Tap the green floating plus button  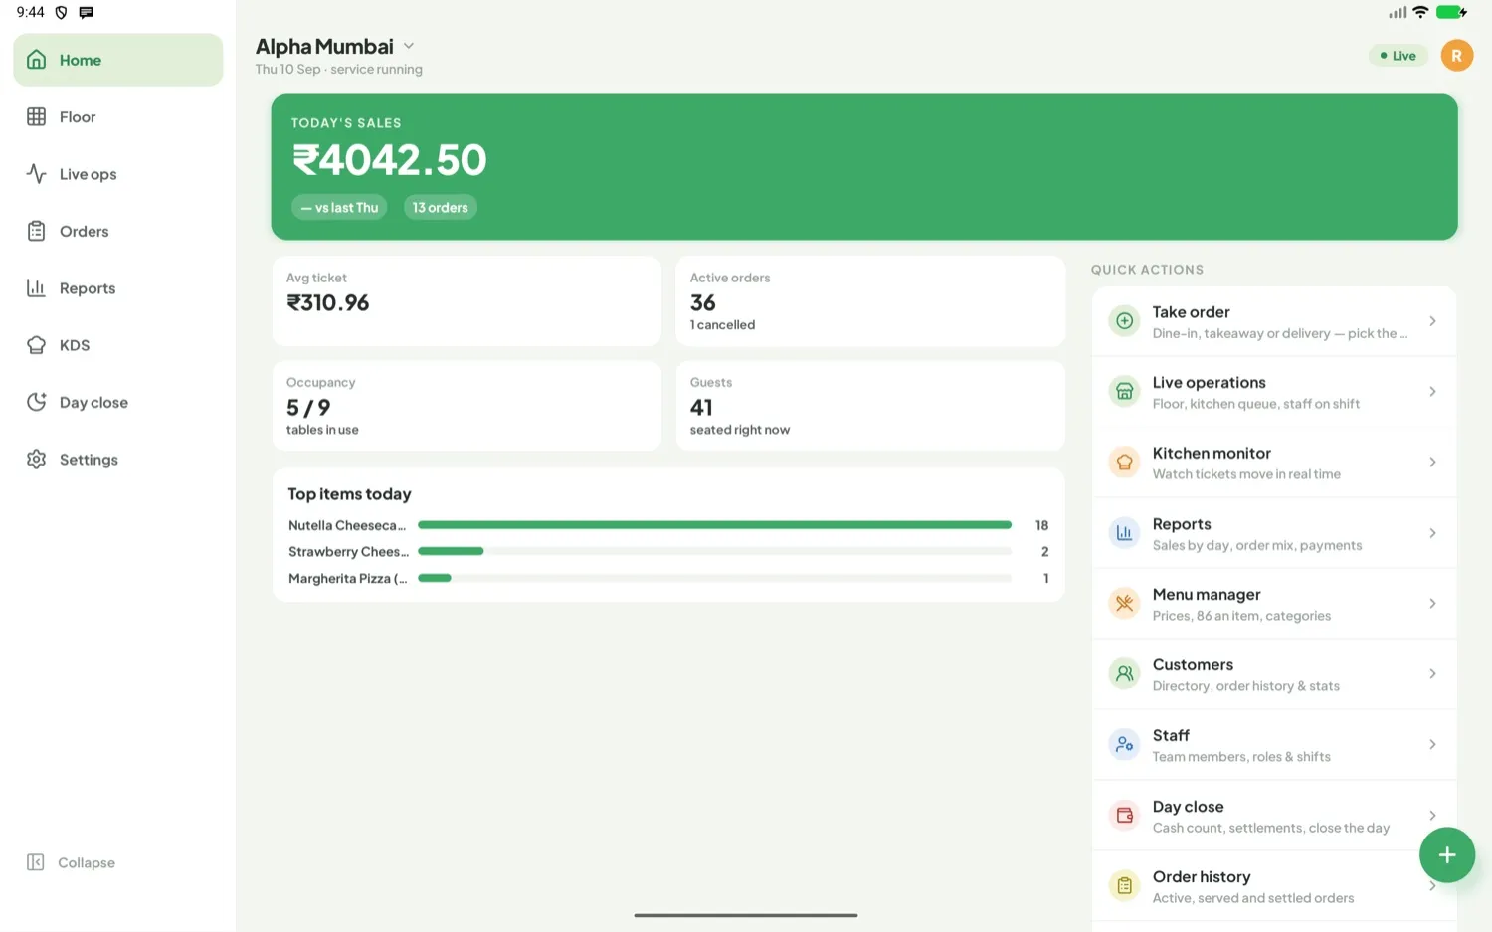coord(1447,854)
